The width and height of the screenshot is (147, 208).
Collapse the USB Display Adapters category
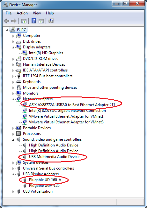13,174
